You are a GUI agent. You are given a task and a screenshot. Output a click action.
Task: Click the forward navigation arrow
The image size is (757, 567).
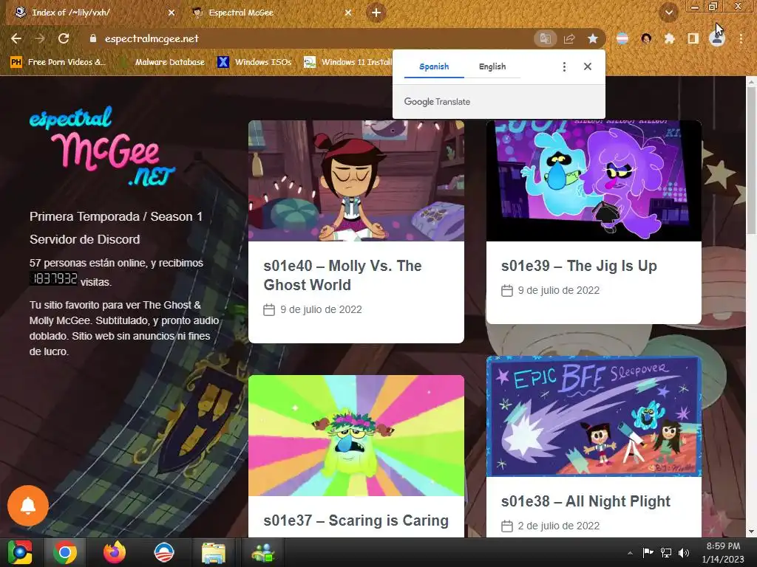40,38
